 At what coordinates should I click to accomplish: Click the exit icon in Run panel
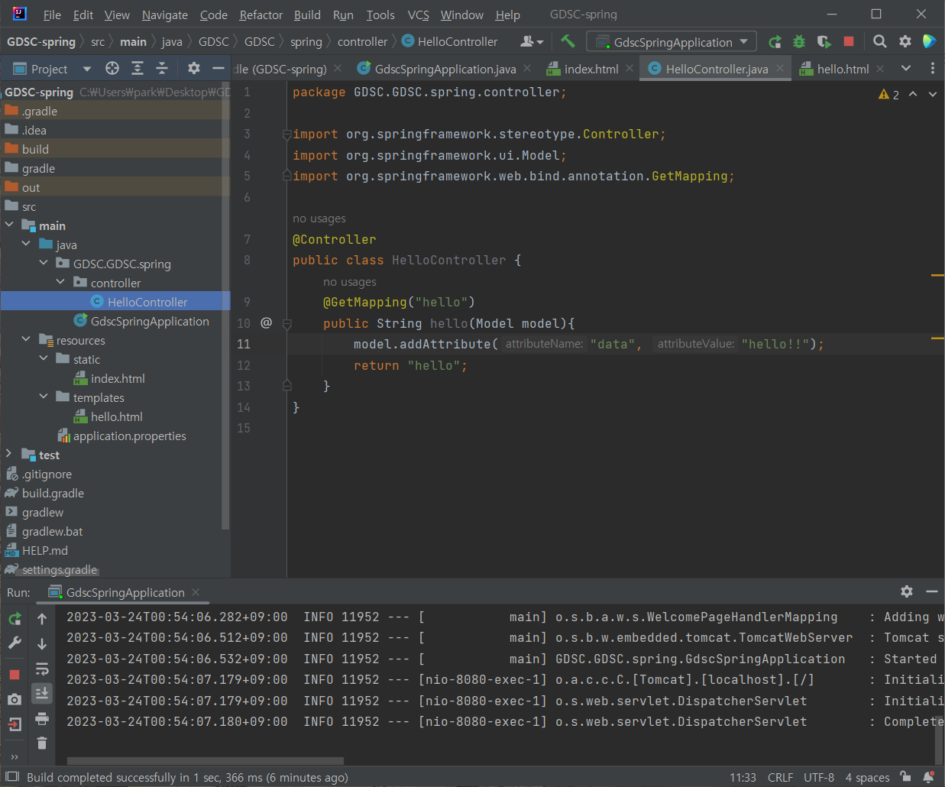coord(15,724)
